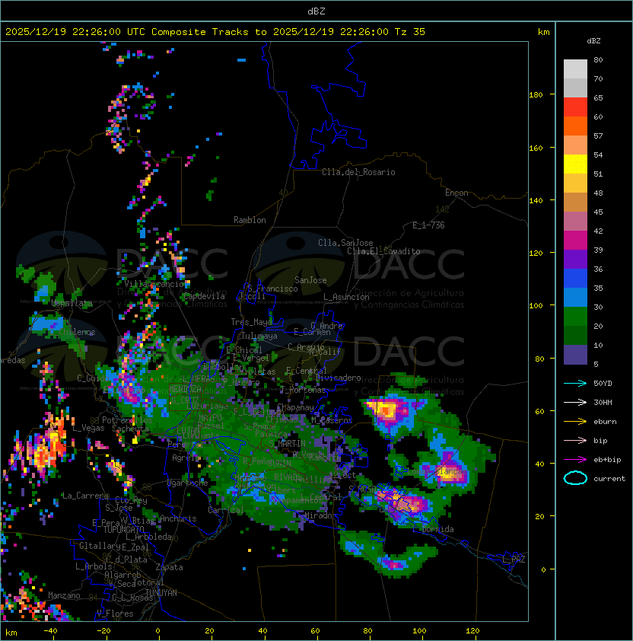Screen dimensions: 633x641
Task: Click the 'Zapata' place label
Action: [169, 567]
